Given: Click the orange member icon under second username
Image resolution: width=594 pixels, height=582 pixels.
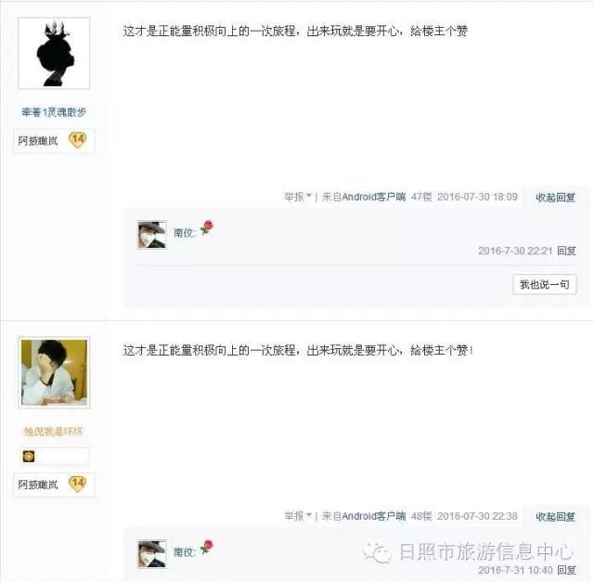Looking at the screenshot, I should click(29, 456).
